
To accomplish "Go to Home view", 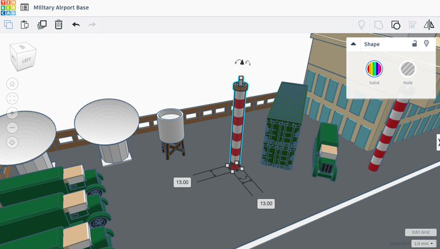I will click(x=12, y=84).
